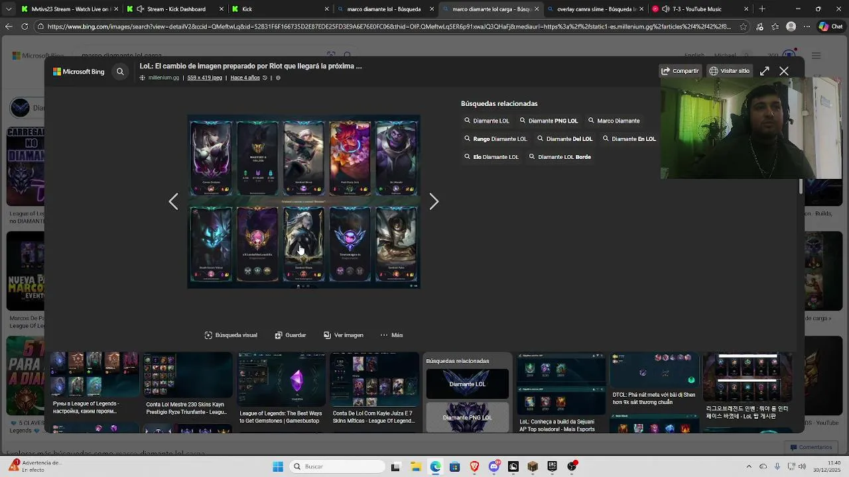
Task: Show hidden system tray icons
Action: tap(749, 466)
